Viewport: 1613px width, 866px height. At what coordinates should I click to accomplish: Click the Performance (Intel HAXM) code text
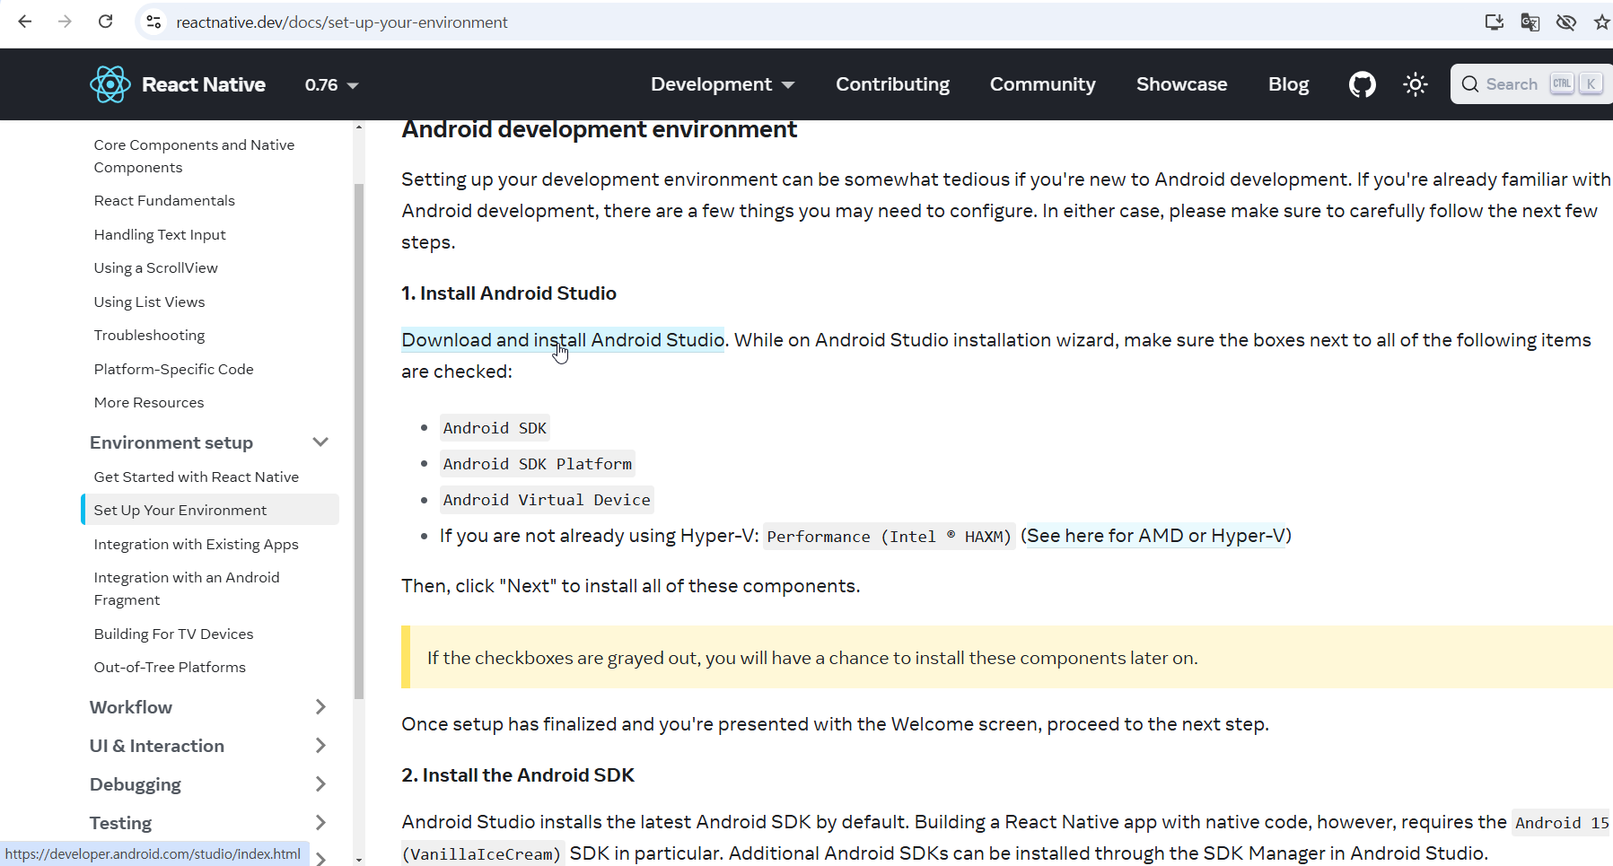890,537
